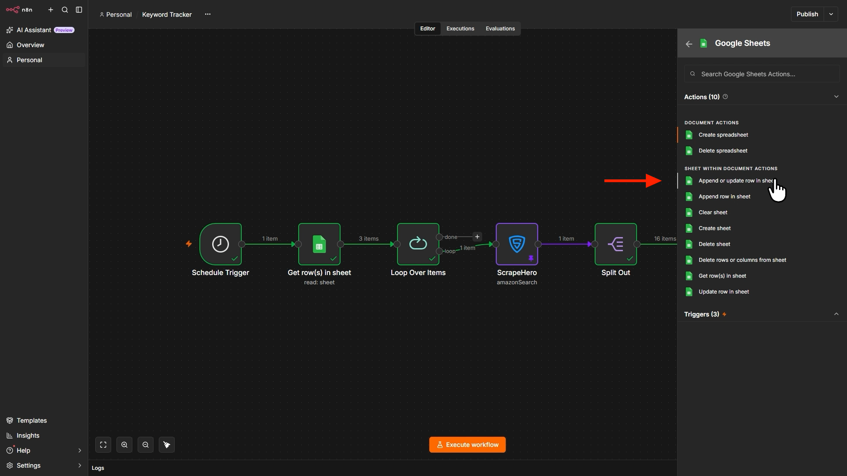The height and width of the screenshot is (476, 847).
Task: Choose Update row in sheet action
Action: click(762, 292)
